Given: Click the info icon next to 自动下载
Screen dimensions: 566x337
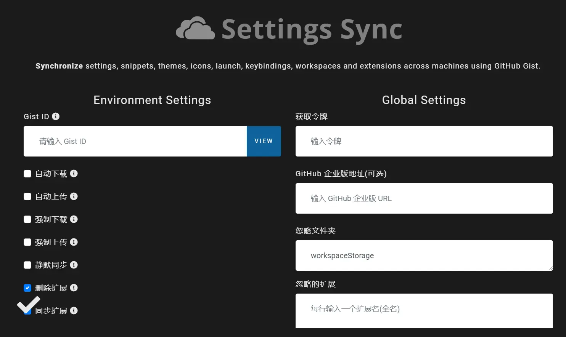Looking at the screenshot, I should tap(74, 174).
